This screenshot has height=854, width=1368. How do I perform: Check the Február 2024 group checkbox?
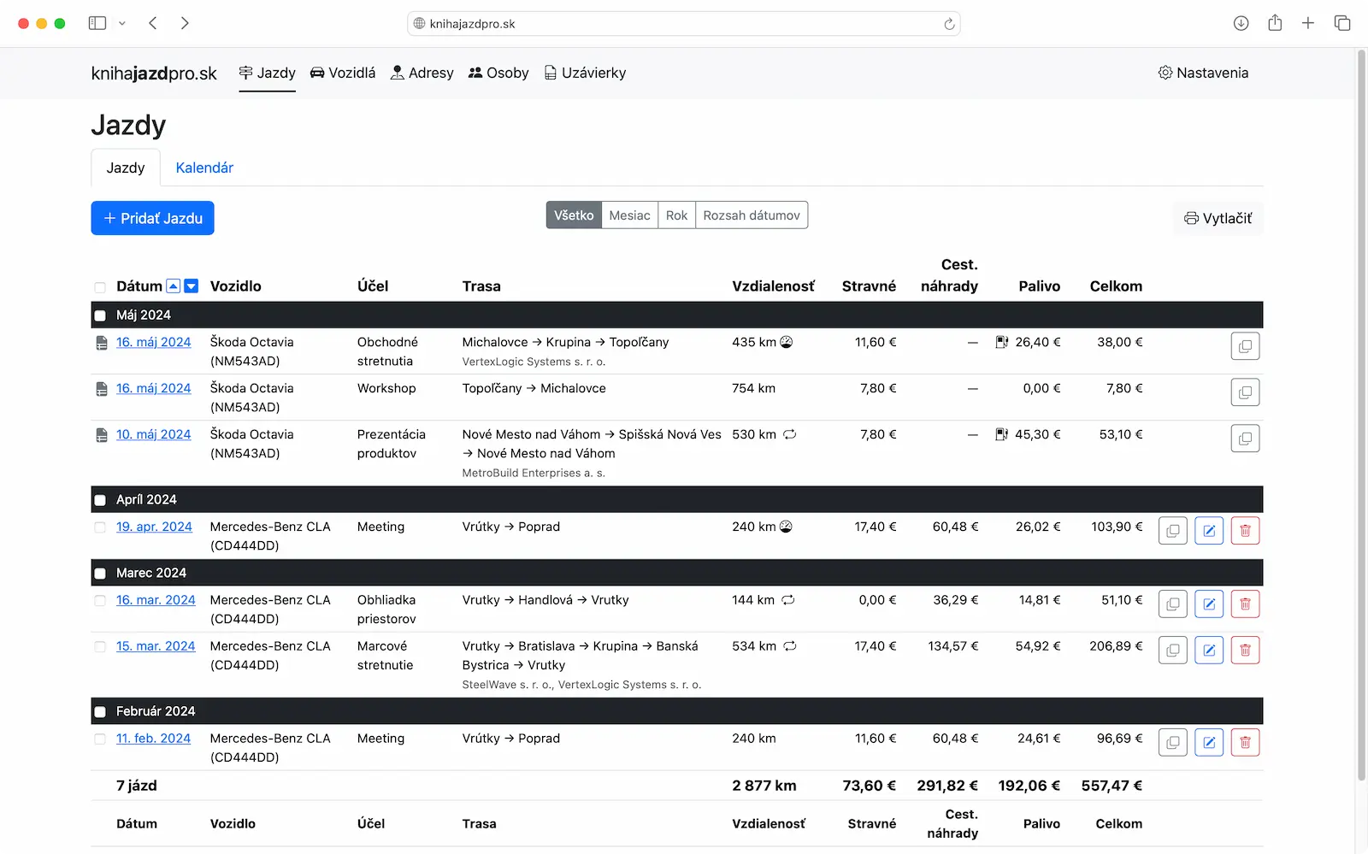click(100, 712)
